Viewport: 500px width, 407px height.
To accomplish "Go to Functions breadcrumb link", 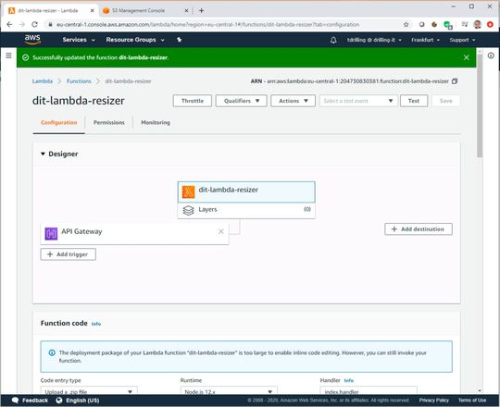I will [x=79, y=81].
